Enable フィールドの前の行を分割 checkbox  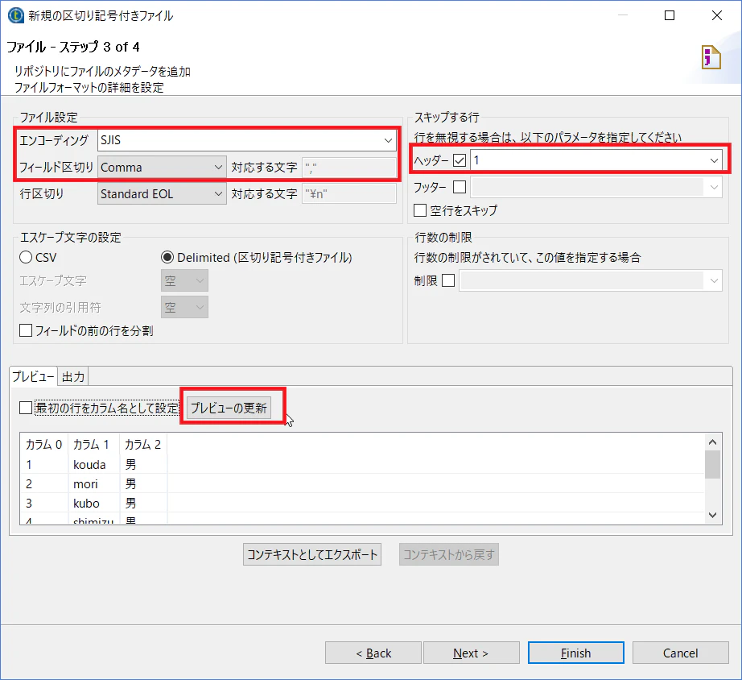[x=26, y=330]
